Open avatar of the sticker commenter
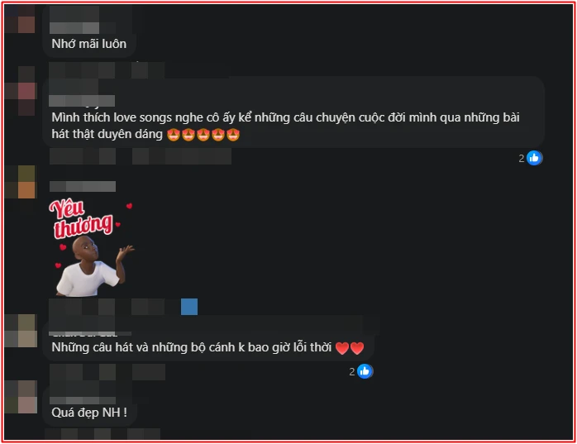Image resolution: width=577 pixels, height=444 pixels. pyautogui.click(x=21, y=182)
